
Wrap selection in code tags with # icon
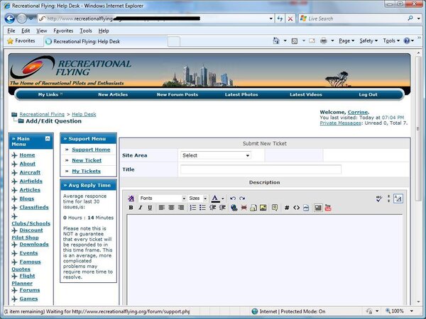[x=286, y=208]
